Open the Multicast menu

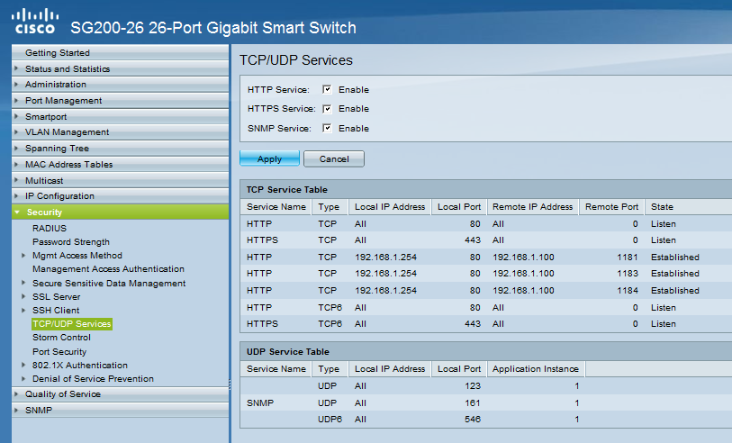[120, 180]
